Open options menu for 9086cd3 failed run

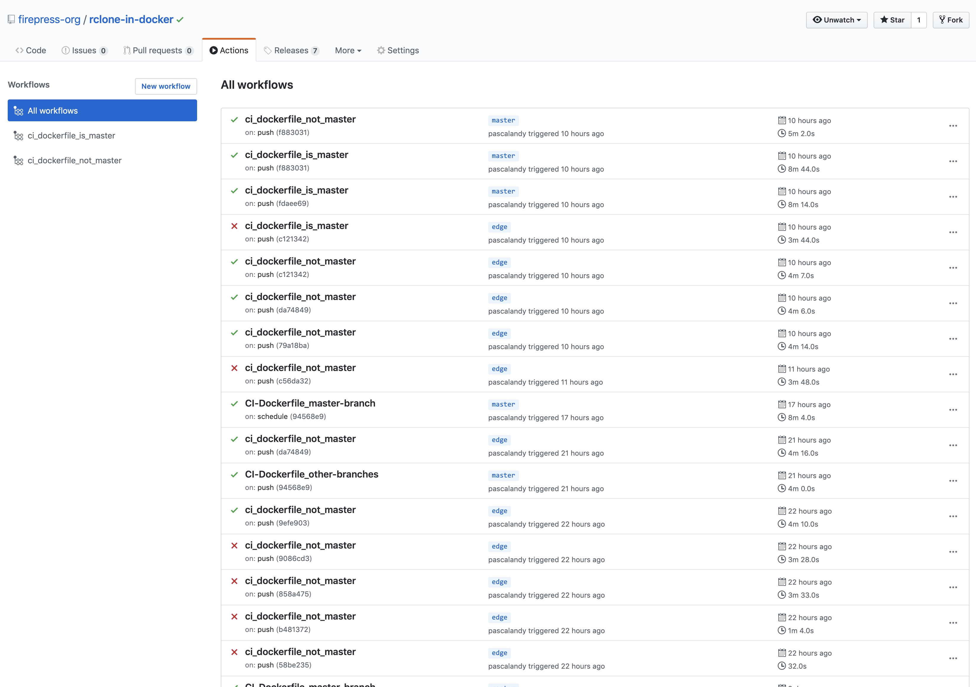coord(953,552)
